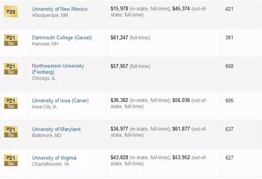Click the $34,977 in-state tuition amount

tap(121, 129)
